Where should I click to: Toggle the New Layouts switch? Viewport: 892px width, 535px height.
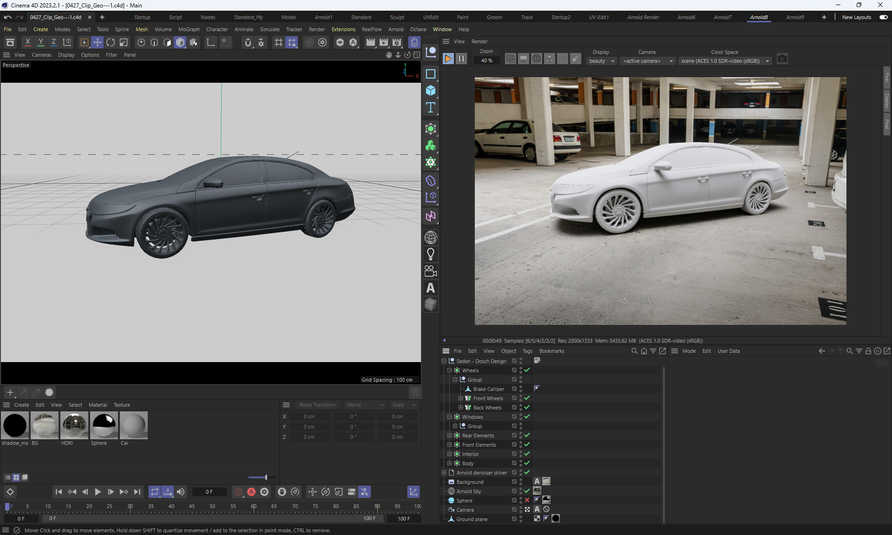click(883, 17)
